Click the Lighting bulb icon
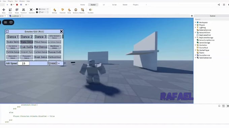The height and width of the screenshot is (128, 229). [x=198, y=27]
